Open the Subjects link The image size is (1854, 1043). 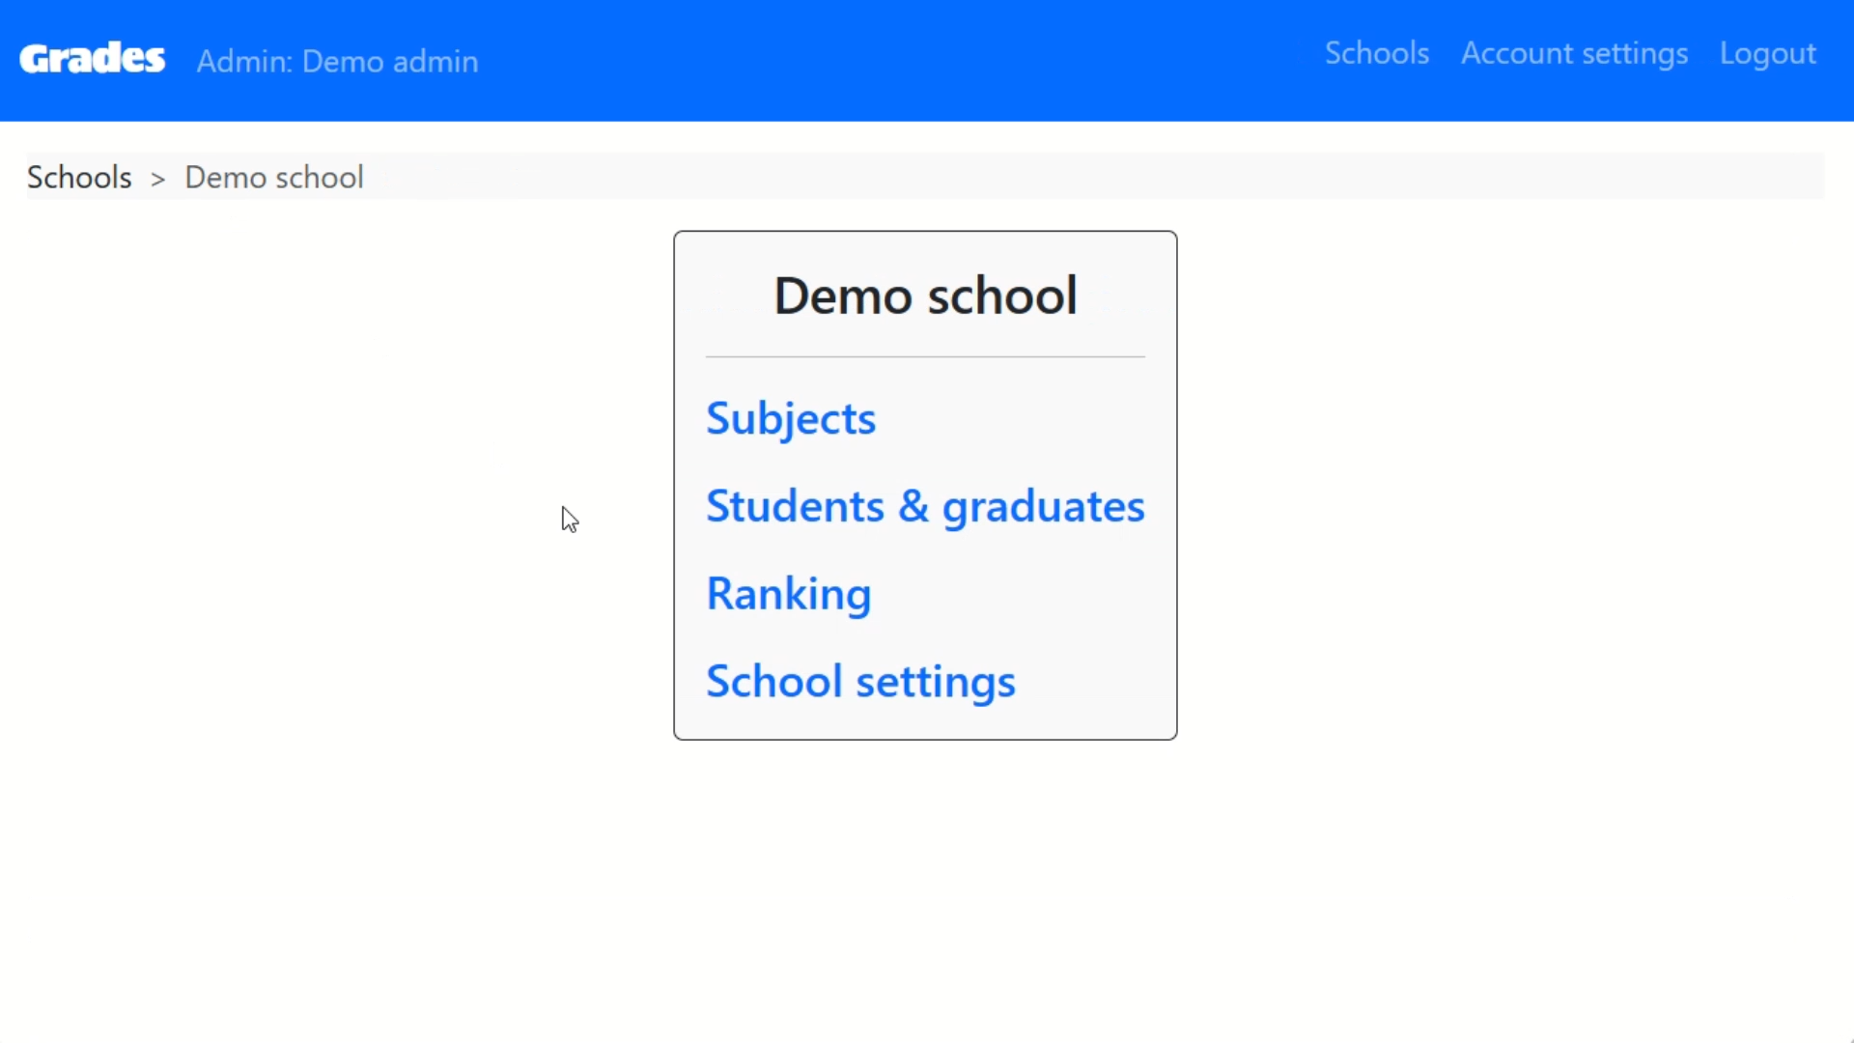click(790, 418)
